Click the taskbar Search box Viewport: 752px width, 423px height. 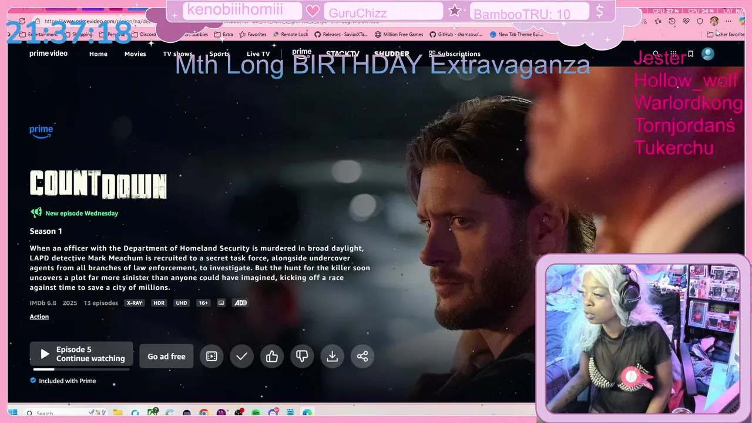coord(66,413)
